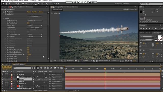This screenshot has width=163, height=92.
Task: Select the Puppet Pin tool
Action: tap(47, 4)
